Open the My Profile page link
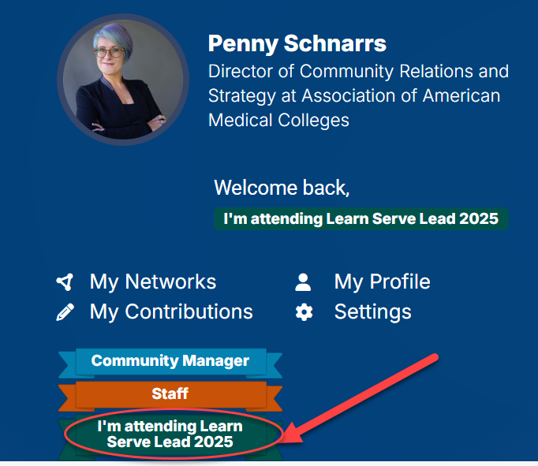This screenshot has width=538, height=466. [382, 281]
